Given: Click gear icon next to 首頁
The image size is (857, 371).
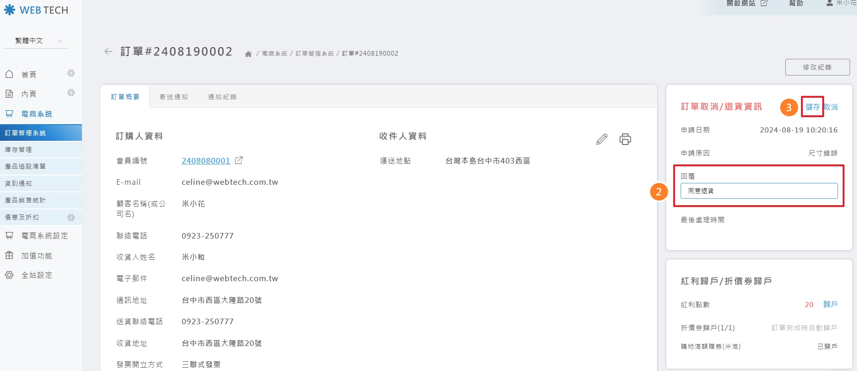Looking at the screenshot, I should [71, 73].
